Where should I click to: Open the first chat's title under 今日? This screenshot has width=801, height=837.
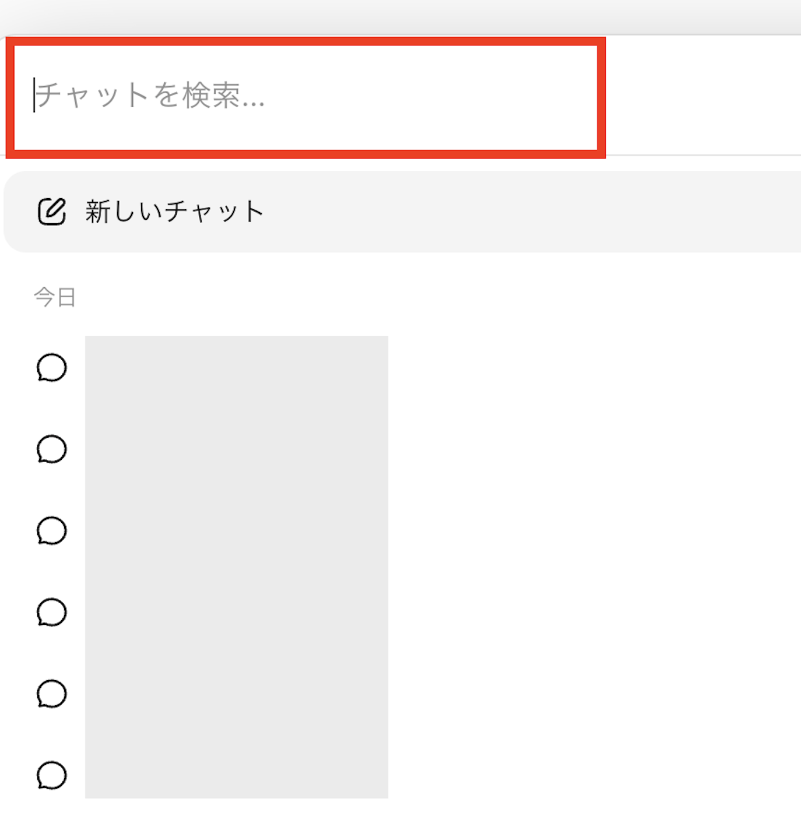(x=236, y=368)
